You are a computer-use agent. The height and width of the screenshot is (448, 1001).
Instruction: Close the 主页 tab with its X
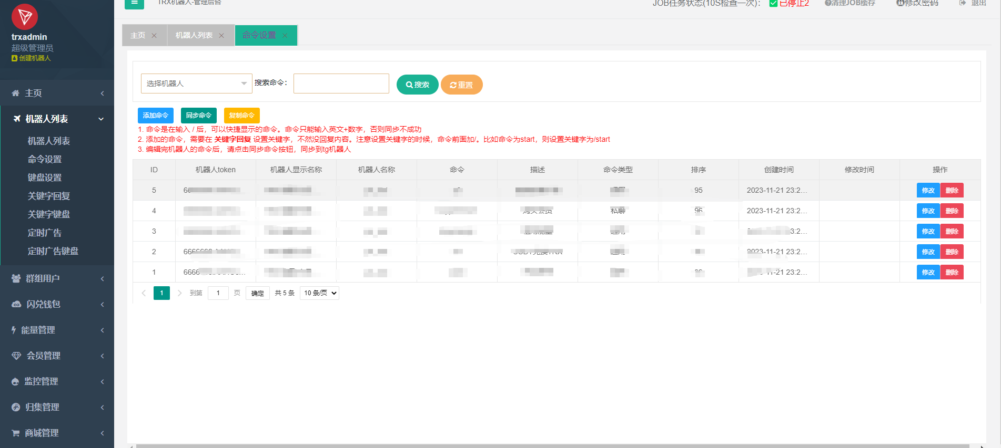click(x=154, y=36)
